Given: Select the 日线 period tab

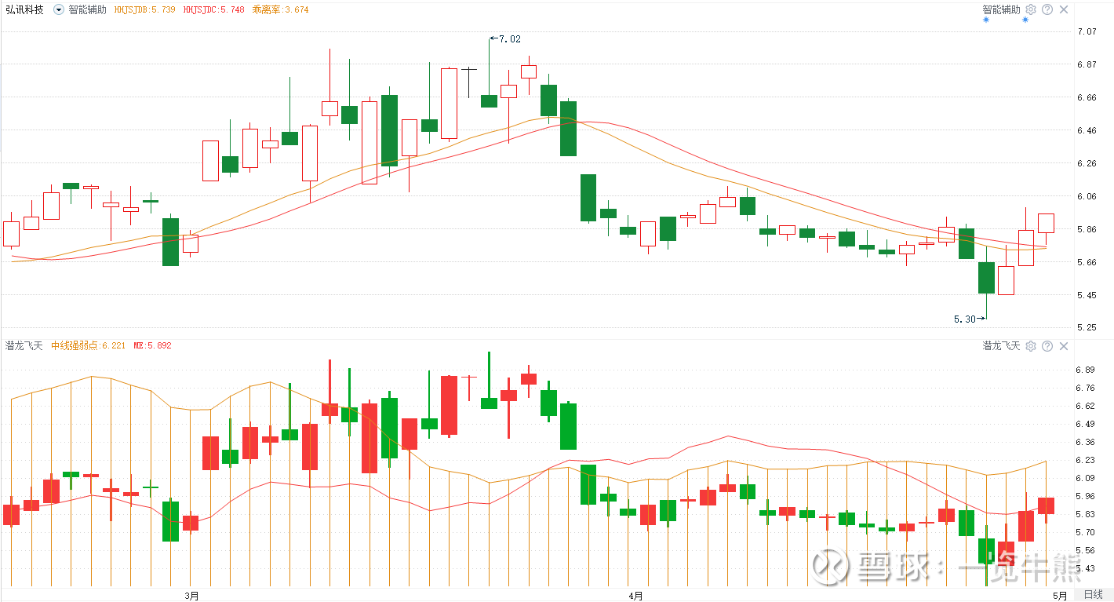Looking at the screenshot, I should pyautogui.click(x=1093, y=595).
